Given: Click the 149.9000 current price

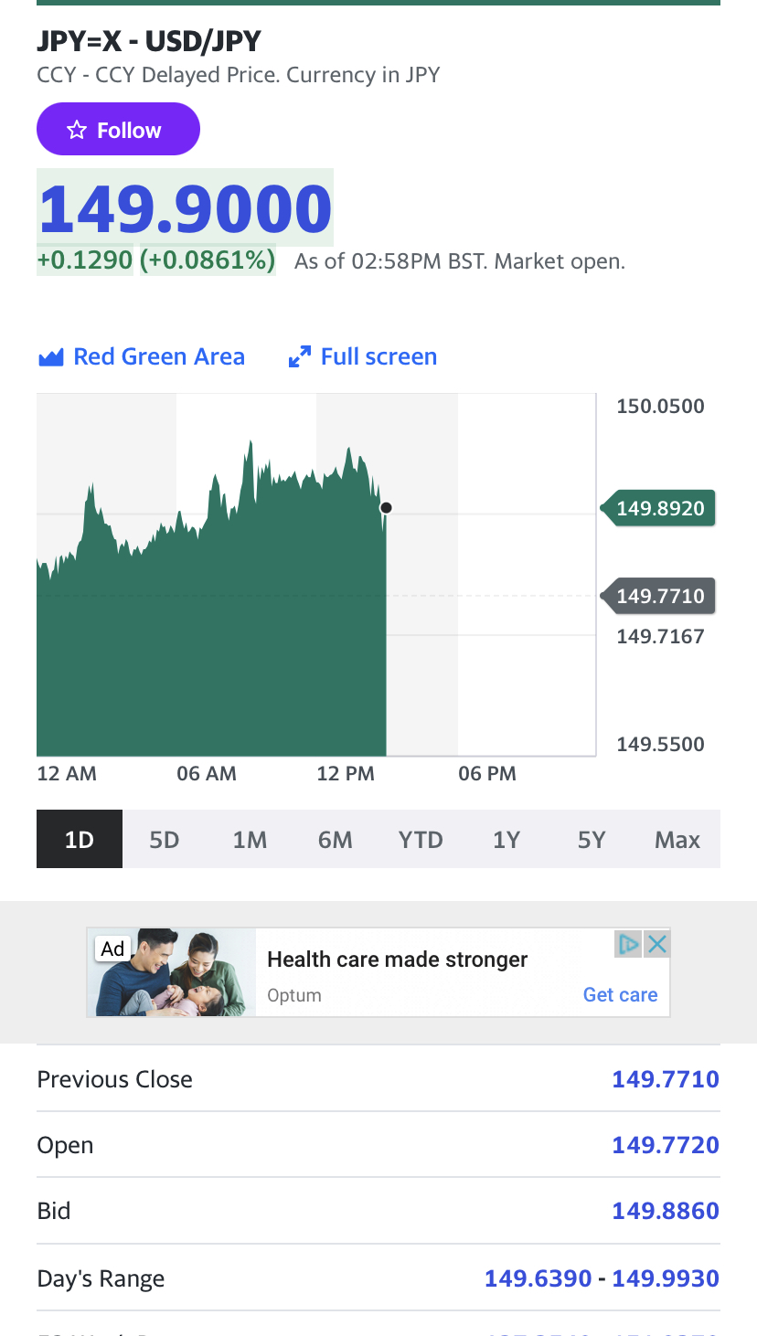Looking at the screenshot, I should [x=186, y=208].
